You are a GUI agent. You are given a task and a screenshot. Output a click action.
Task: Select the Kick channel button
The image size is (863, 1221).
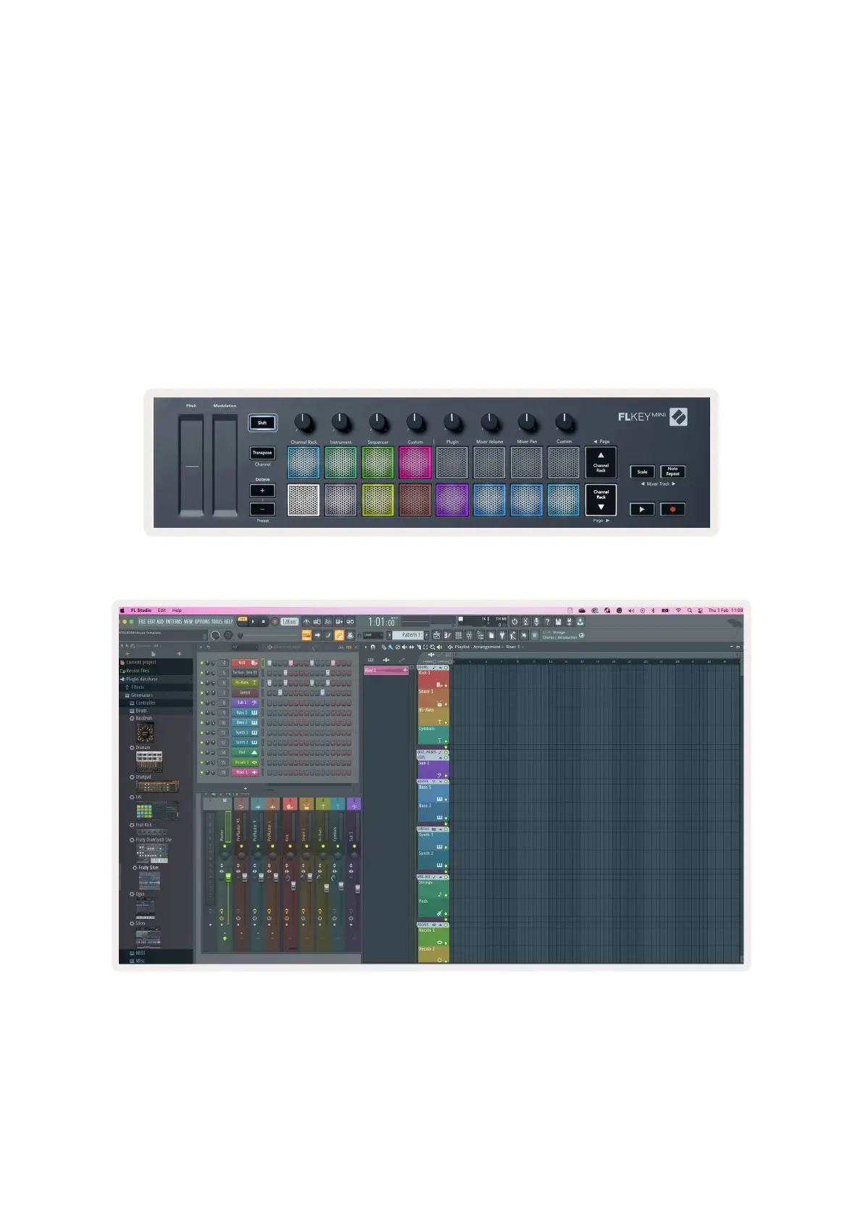click(245, 663)
